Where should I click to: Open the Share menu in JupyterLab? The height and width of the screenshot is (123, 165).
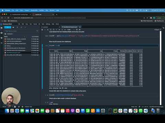57,24
